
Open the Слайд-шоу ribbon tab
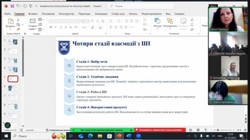tap(118, 14)
